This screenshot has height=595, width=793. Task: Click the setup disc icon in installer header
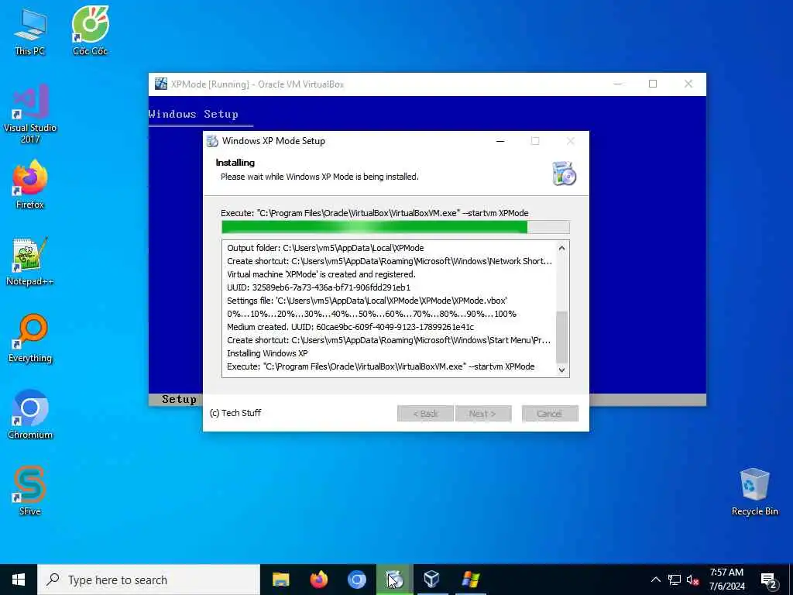coord(564,174)
